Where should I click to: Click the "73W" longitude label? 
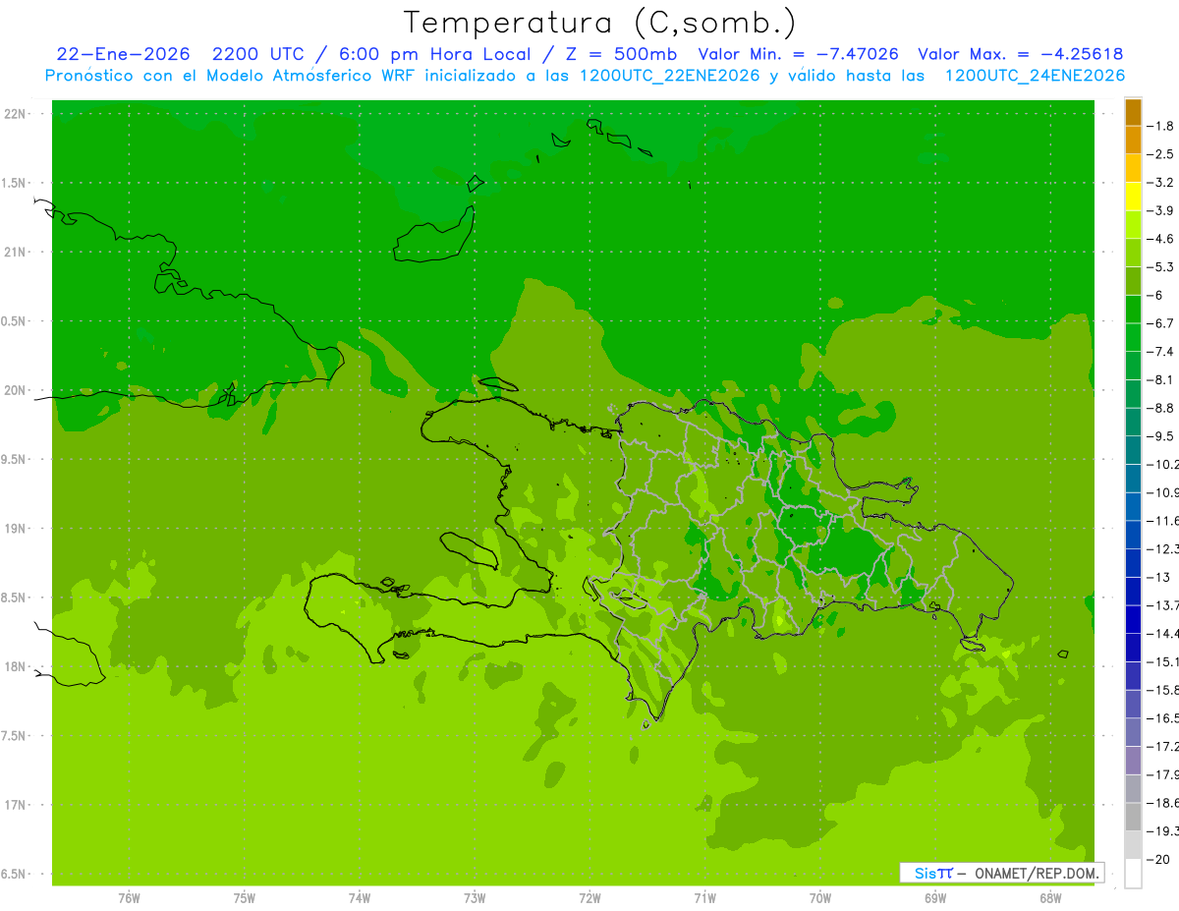[475, 898]
